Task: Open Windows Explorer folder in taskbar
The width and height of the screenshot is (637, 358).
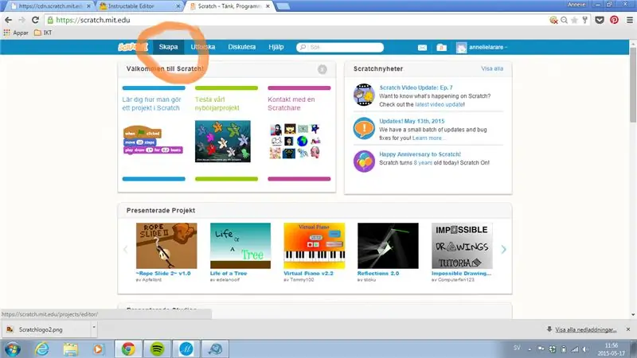Action: click(70, 348)
